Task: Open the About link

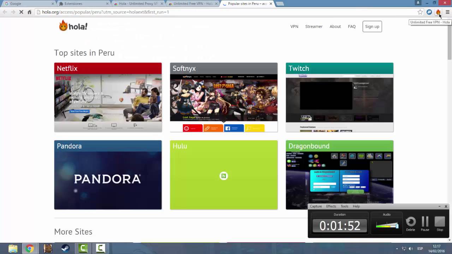Action: (335, 26)
